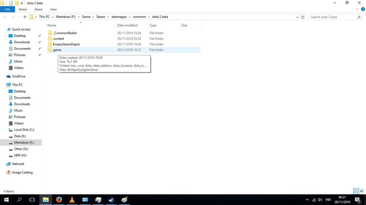
Task: Open pinned Desktop under Quick access
Action: [20, 36]
